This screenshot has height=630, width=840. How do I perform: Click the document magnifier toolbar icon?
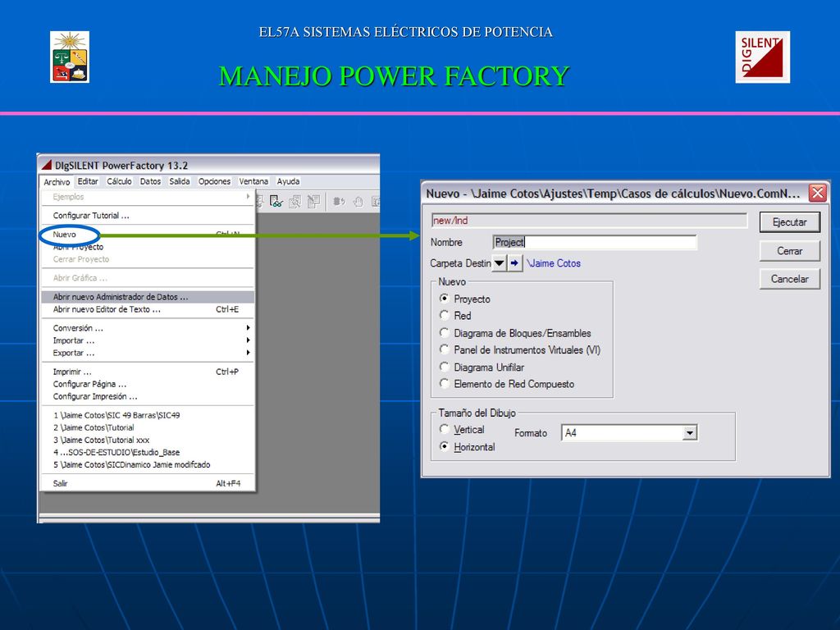294,202
